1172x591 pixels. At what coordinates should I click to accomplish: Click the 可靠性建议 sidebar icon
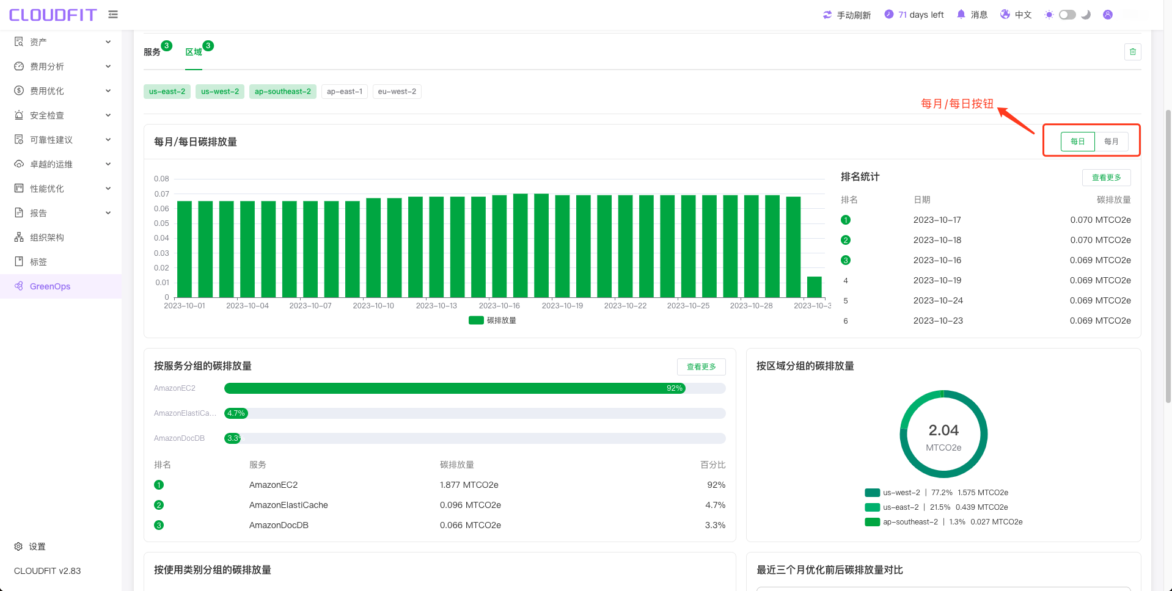click(19, 139)
